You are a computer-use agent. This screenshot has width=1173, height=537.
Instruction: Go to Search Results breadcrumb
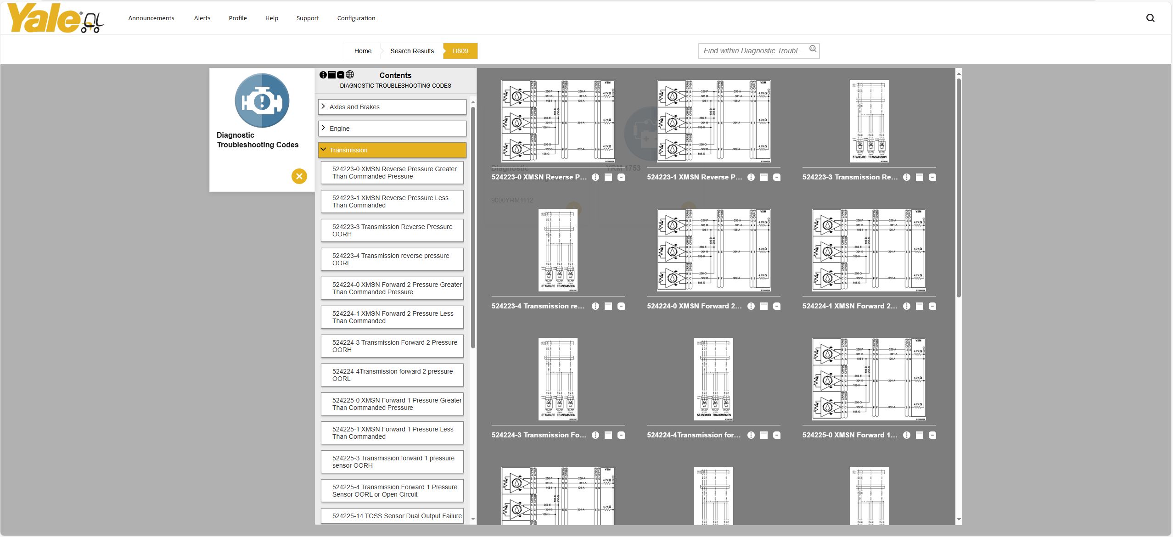412,51
